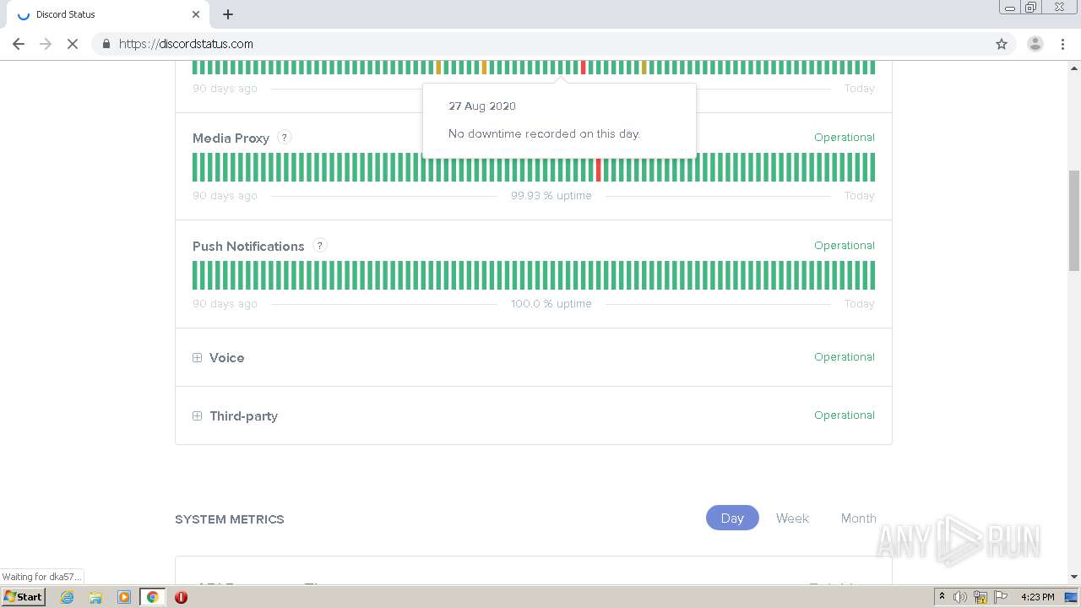Bookmark this page with the star
The image size is (1081, 608).
1002,44
